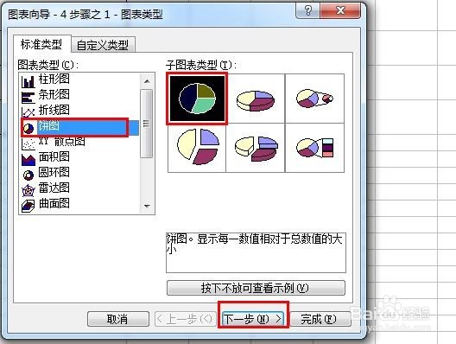Image resolution: width=456 pixels, height=344 pixels.
Task: Select the XY散点图 scatter icon
Action: [28, 143]
